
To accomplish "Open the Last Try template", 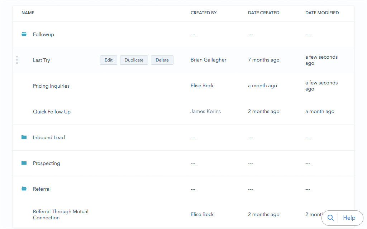I will click(x=42, y=60).
